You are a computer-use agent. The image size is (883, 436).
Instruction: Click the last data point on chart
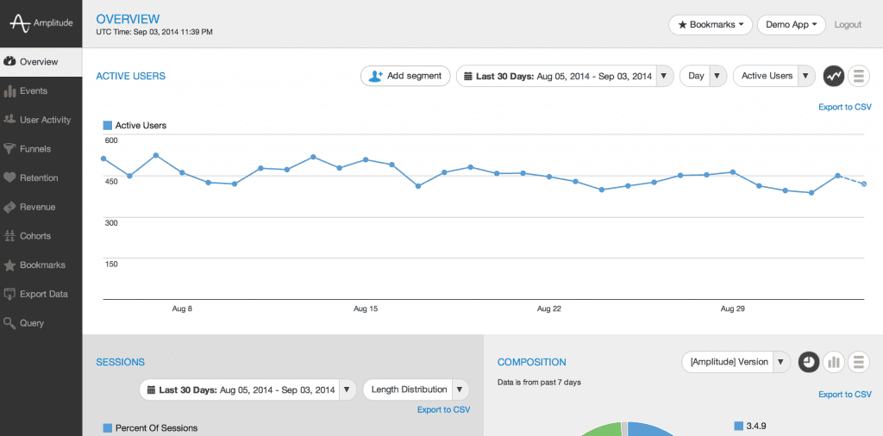pos(864,184)
